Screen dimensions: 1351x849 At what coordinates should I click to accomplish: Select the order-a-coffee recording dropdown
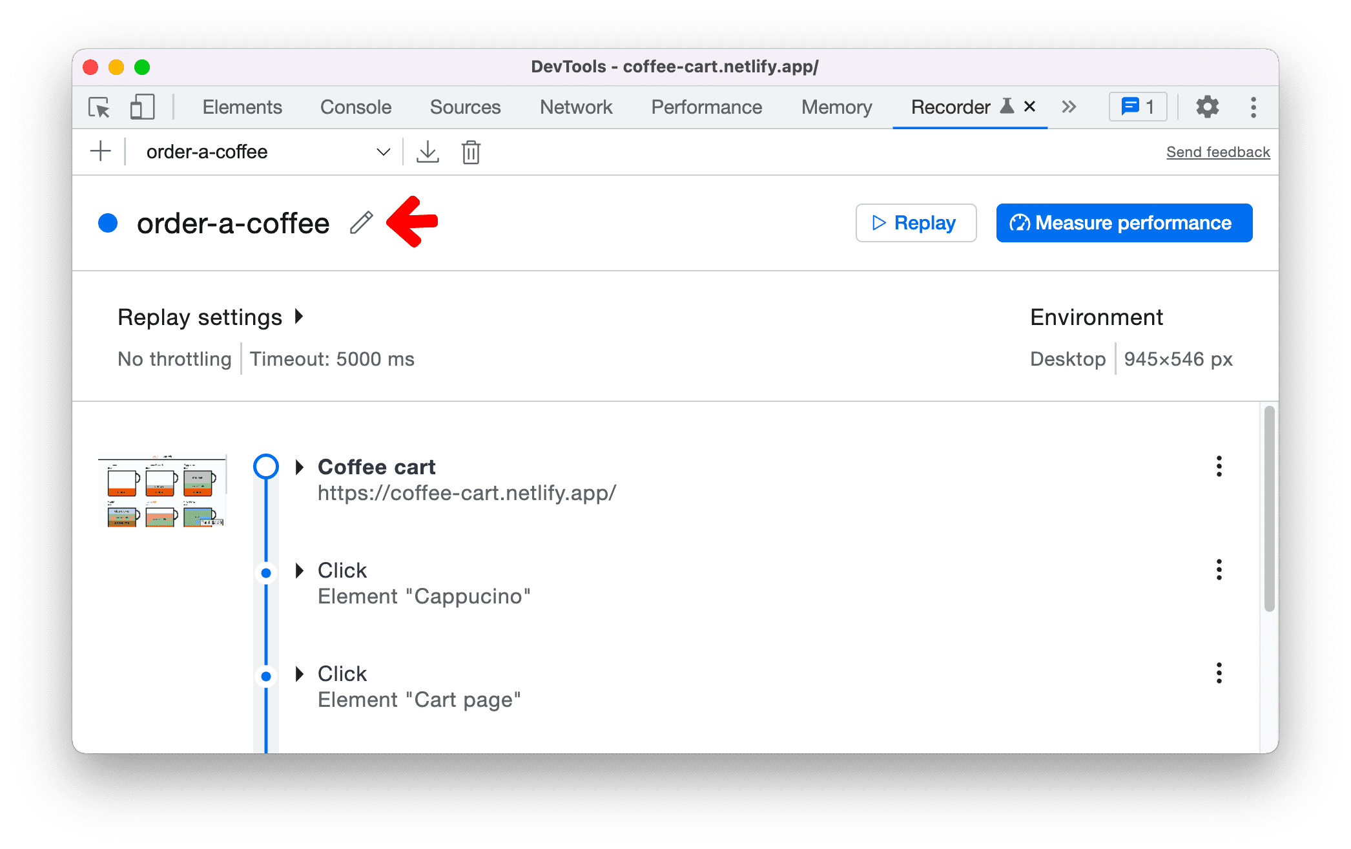(264, 152)
